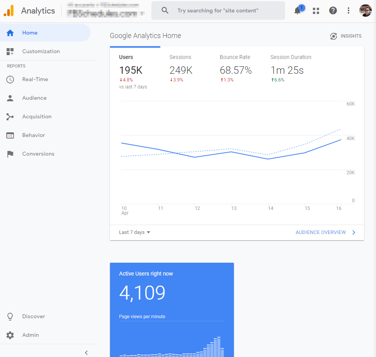Click the Home house icon

click(x=10, y=33)
